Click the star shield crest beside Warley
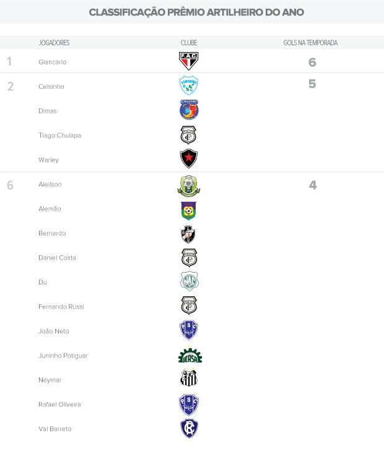Image resolution: width=384 pixels, height=453 pixels. (189, 159)
